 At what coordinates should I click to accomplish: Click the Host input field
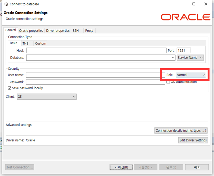point(96,51)
